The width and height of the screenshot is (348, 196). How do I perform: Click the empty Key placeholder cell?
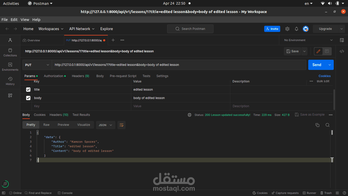pos(81,106)
